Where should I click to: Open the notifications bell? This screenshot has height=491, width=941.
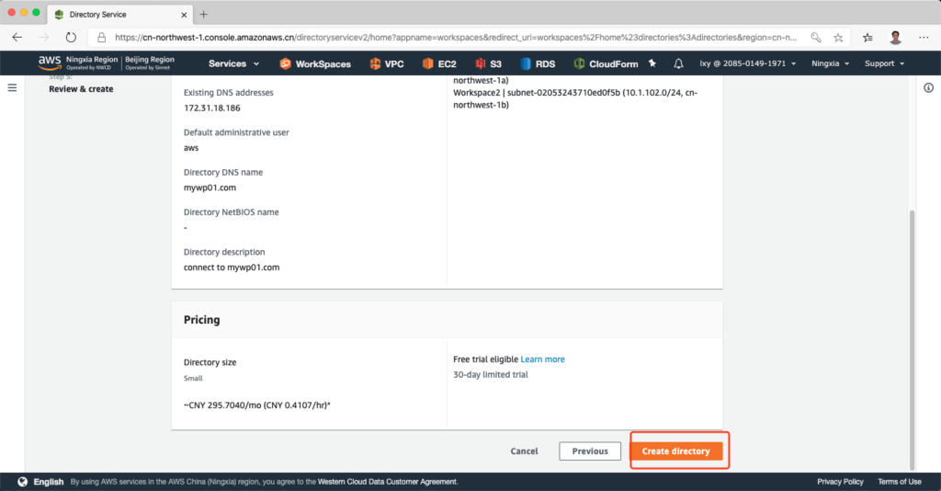678,63
